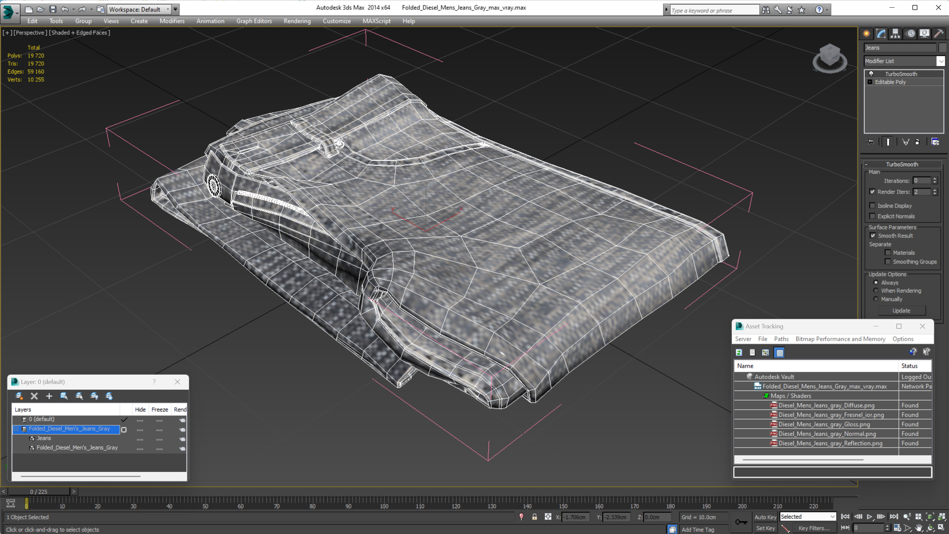Click the Set Key button

pyautogui.click(x=765, y=528)
